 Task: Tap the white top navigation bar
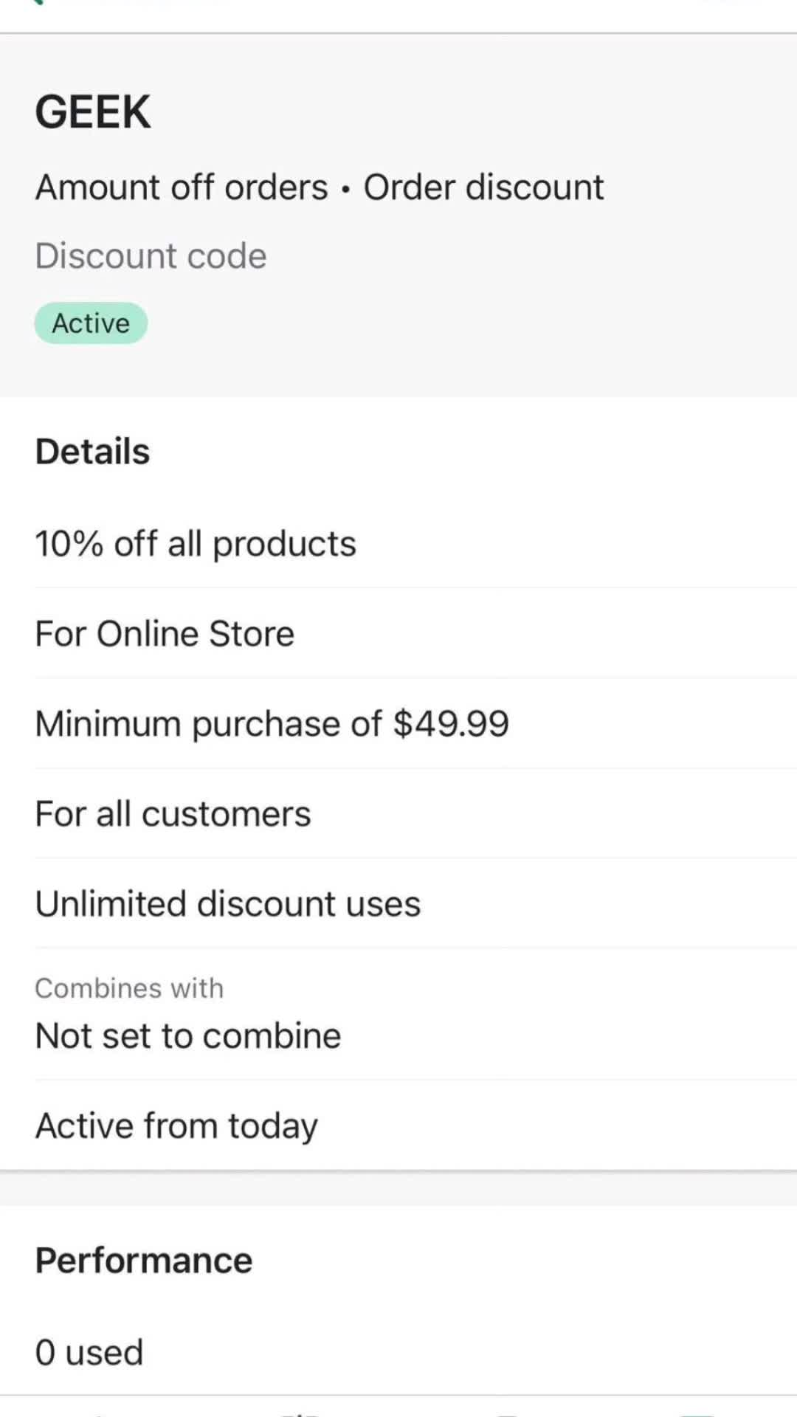398,13
